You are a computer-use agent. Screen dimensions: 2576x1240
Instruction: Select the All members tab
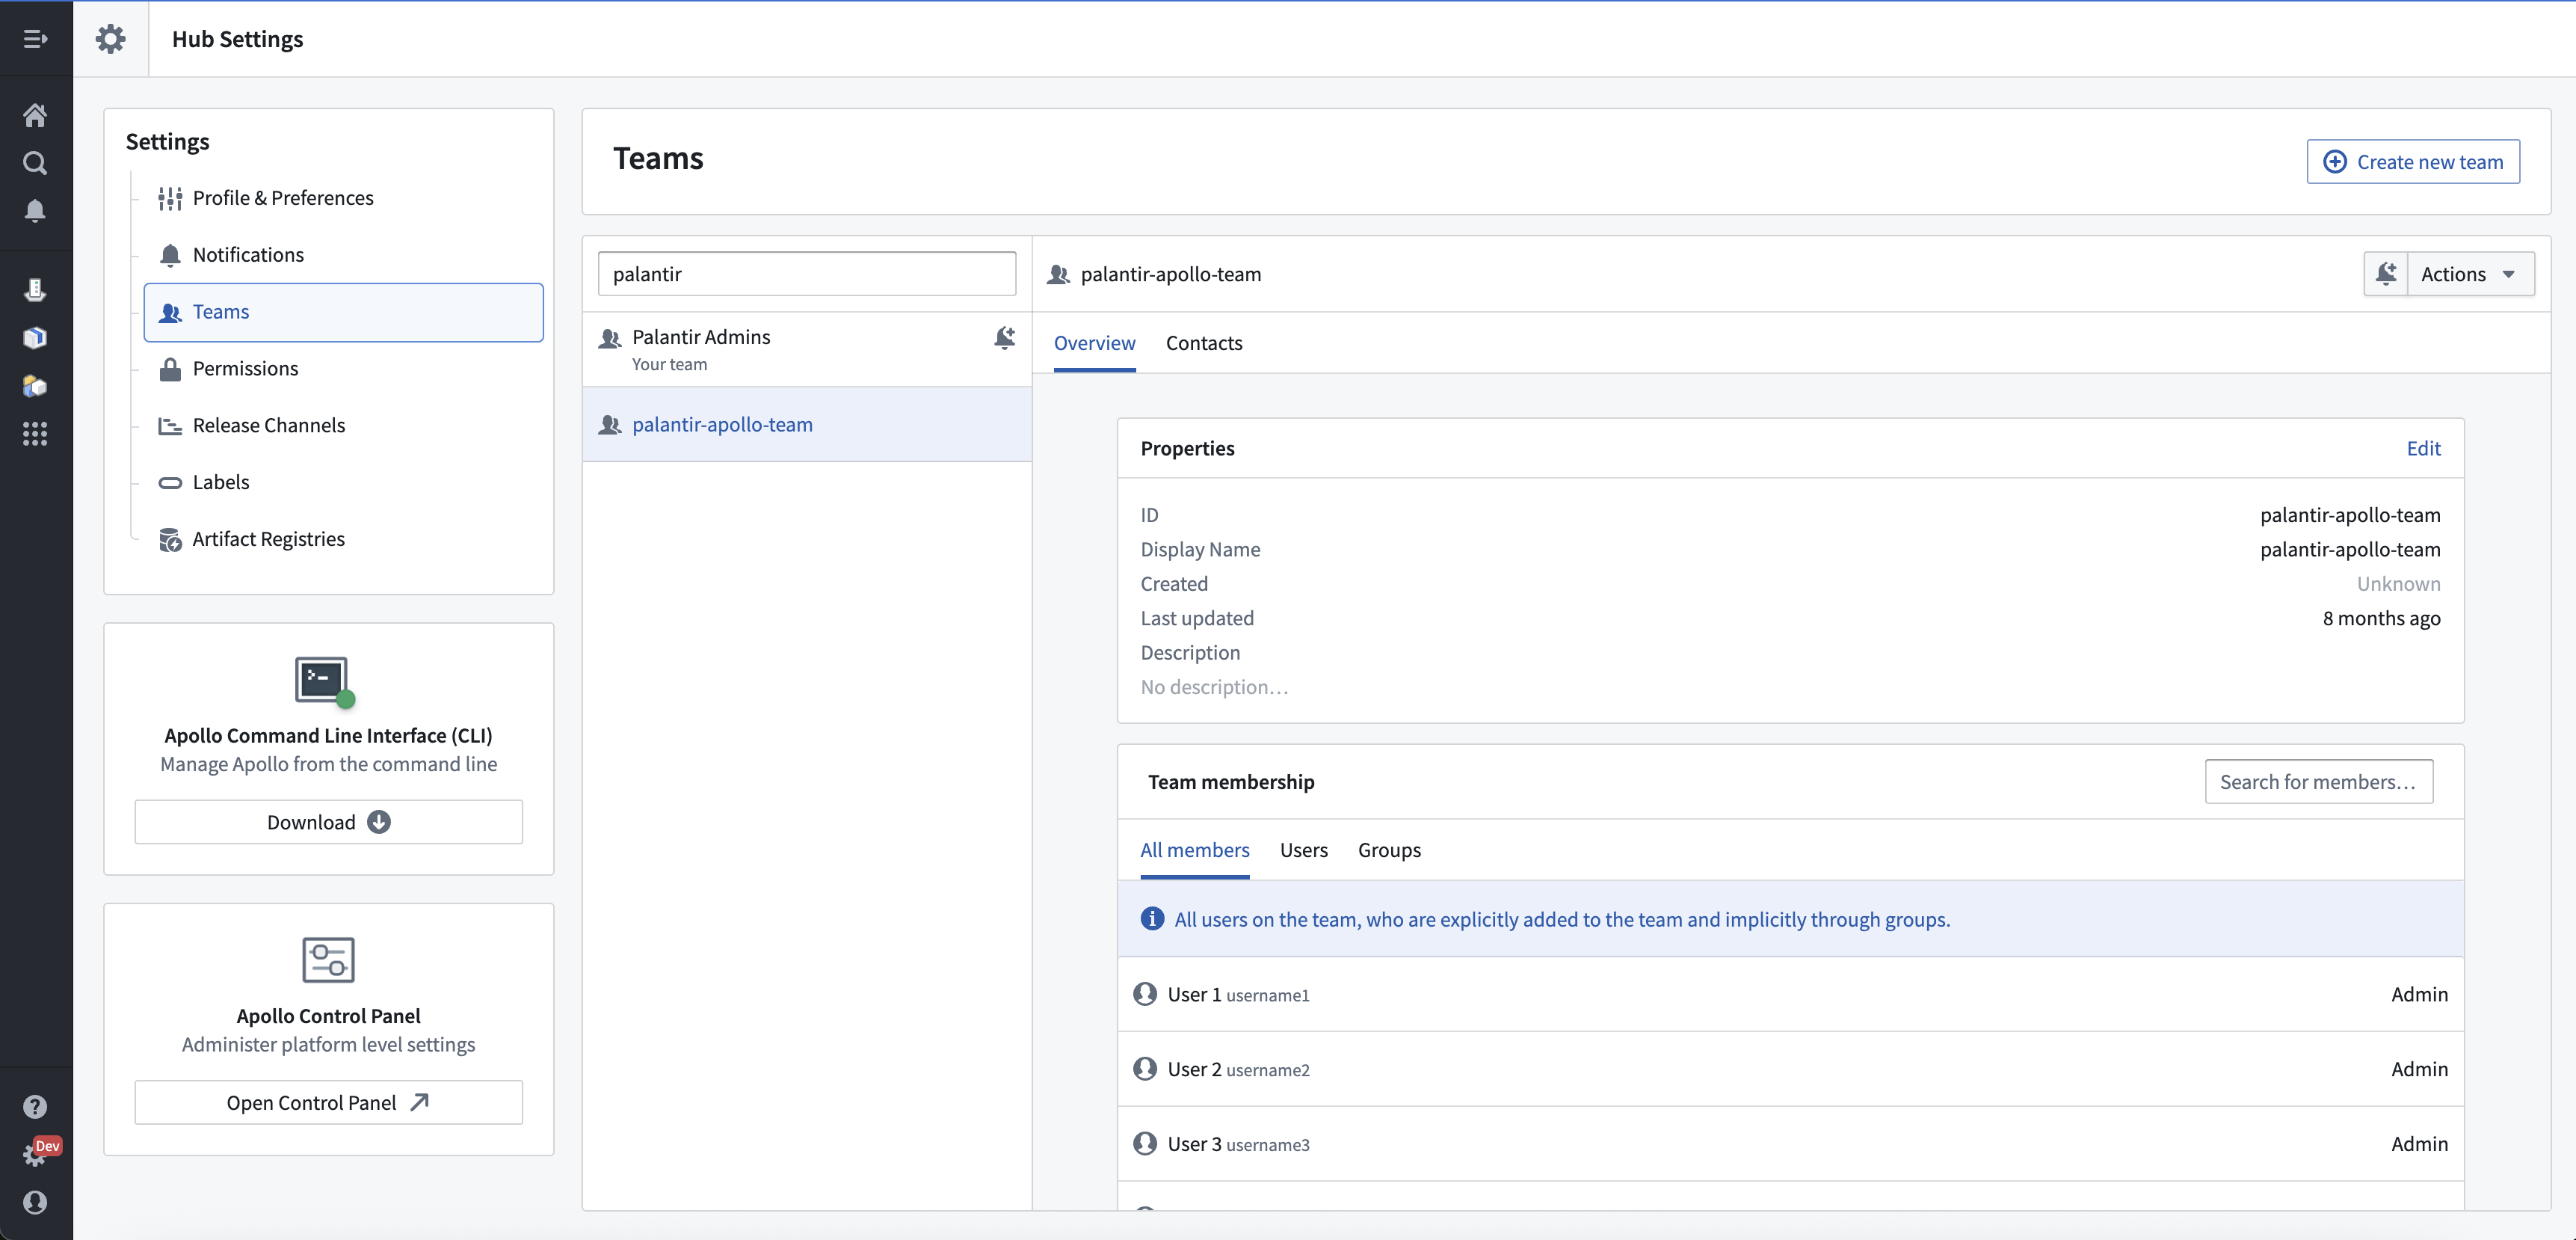coord(1194,850)
